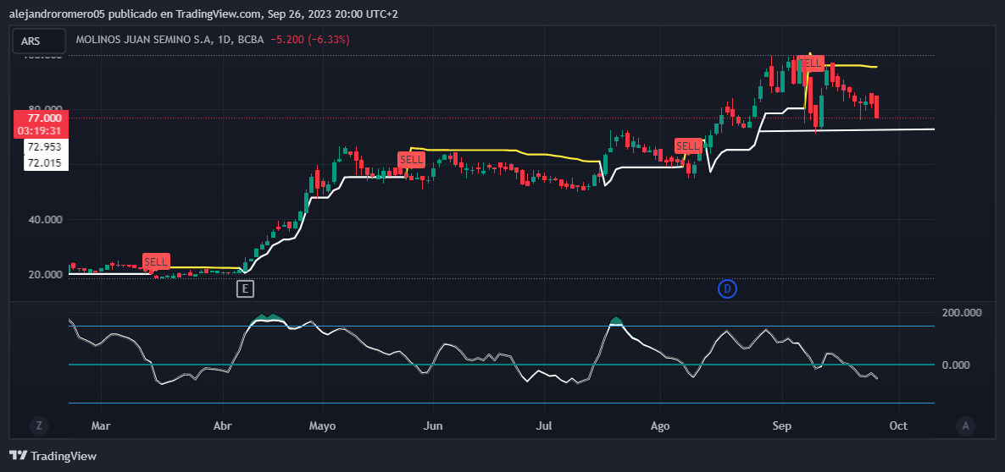The image size is (1005, 472).
Task: Select the SELL signal label in March
Action: (156, 261)
